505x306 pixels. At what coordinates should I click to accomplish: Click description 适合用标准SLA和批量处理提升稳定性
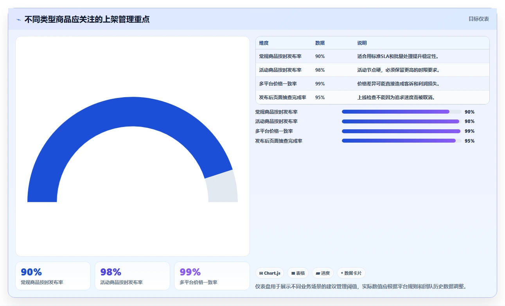tap(398, 56)
